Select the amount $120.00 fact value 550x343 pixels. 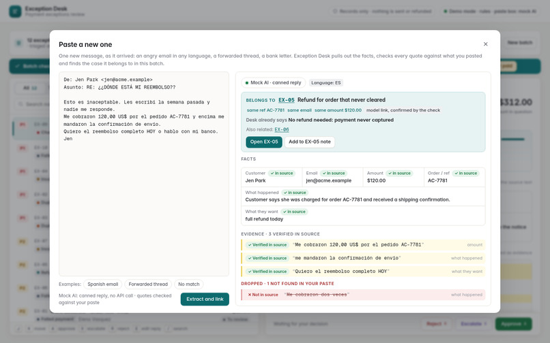point(376,180)
